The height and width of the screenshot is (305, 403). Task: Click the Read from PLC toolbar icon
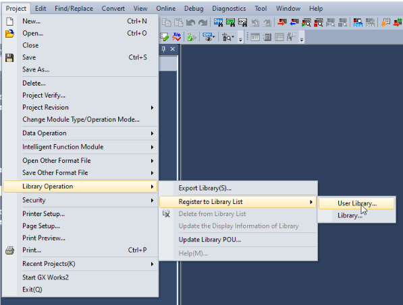pos(294,22)
